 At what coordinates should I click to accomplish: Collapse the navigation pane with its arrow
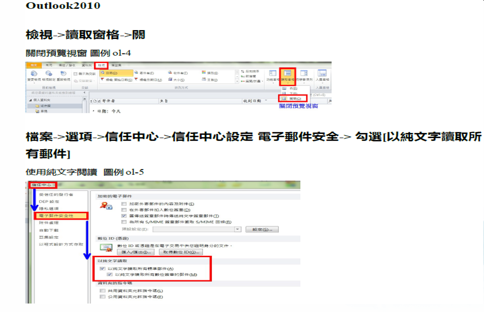85,93
